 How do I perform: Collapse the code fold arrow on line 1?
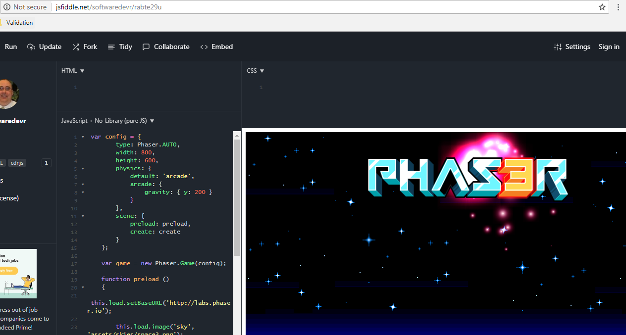click(82, 137)
